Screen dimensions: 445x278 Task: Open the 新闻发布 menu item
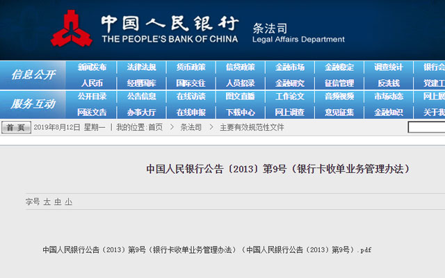[x=92, y=67]
